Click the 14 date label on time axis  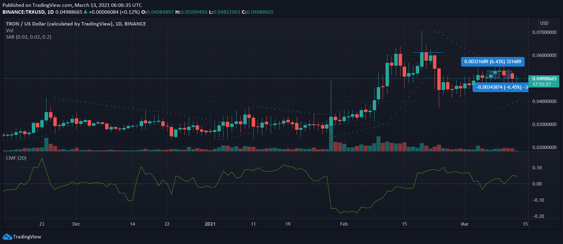133,224
